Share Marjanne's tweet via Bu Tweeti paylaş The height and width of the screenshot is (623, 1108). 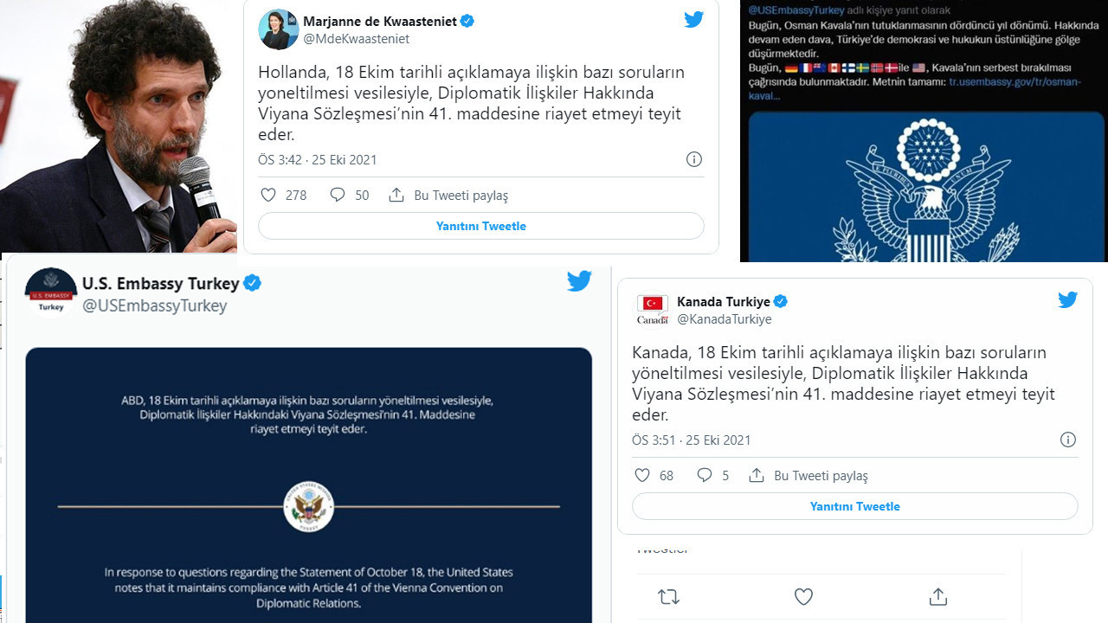pyautogui.click(x=448, y=195)
